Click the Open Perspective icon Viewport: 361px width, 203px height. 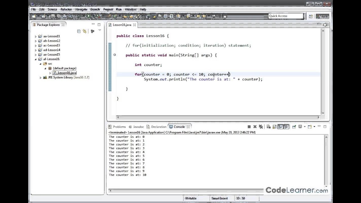click(311, 16)
